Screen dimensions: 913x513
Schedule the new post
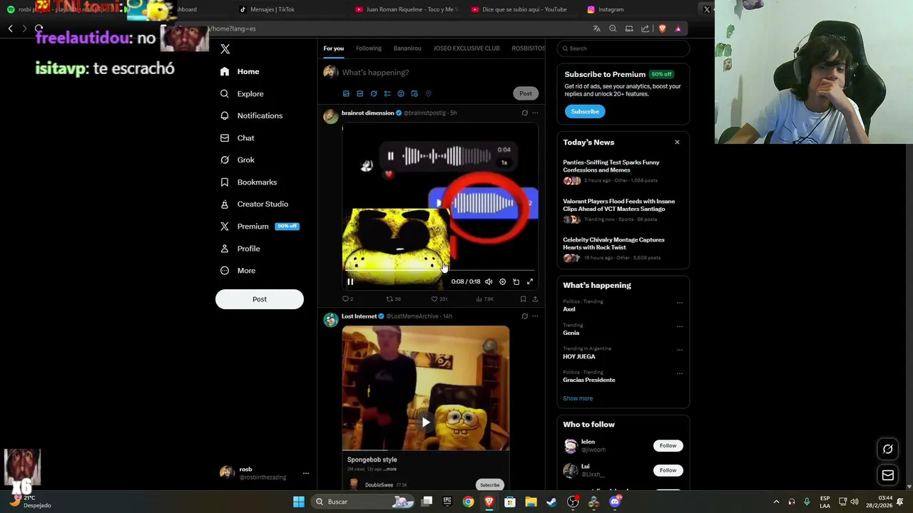point(414,93)
